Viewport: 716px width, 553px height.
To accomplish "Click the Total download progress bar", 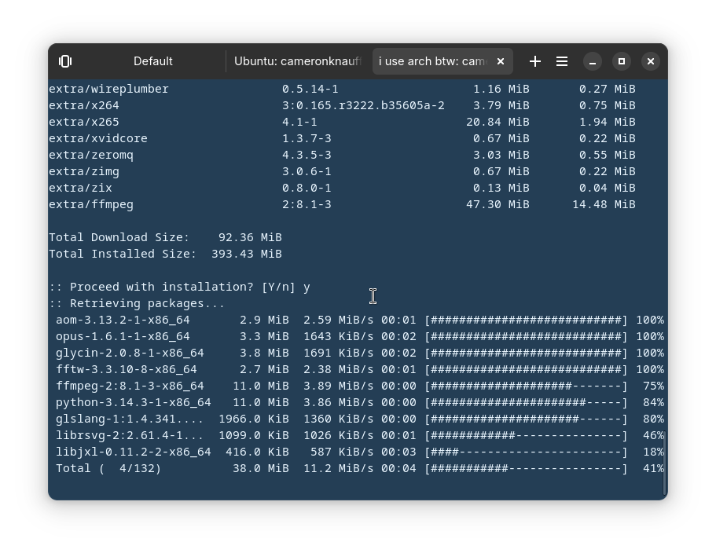I will point(526,468).
